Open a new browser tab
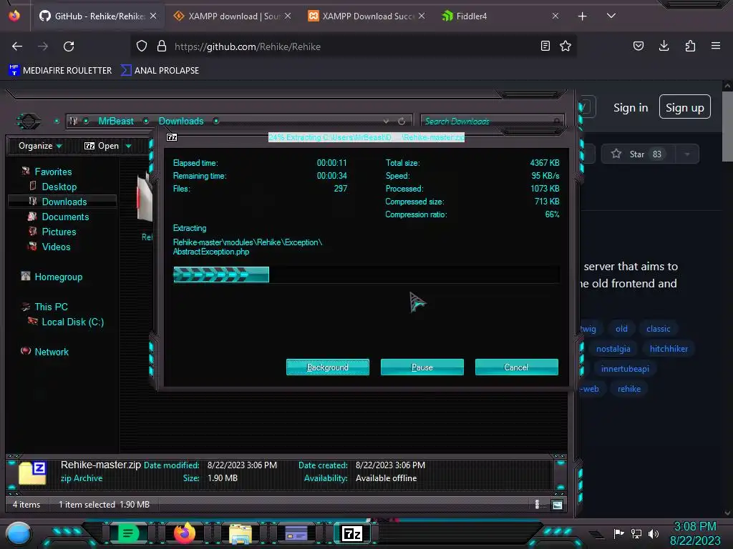The width and height of the screenshot is (733, 549). click(x=582, y=16)
